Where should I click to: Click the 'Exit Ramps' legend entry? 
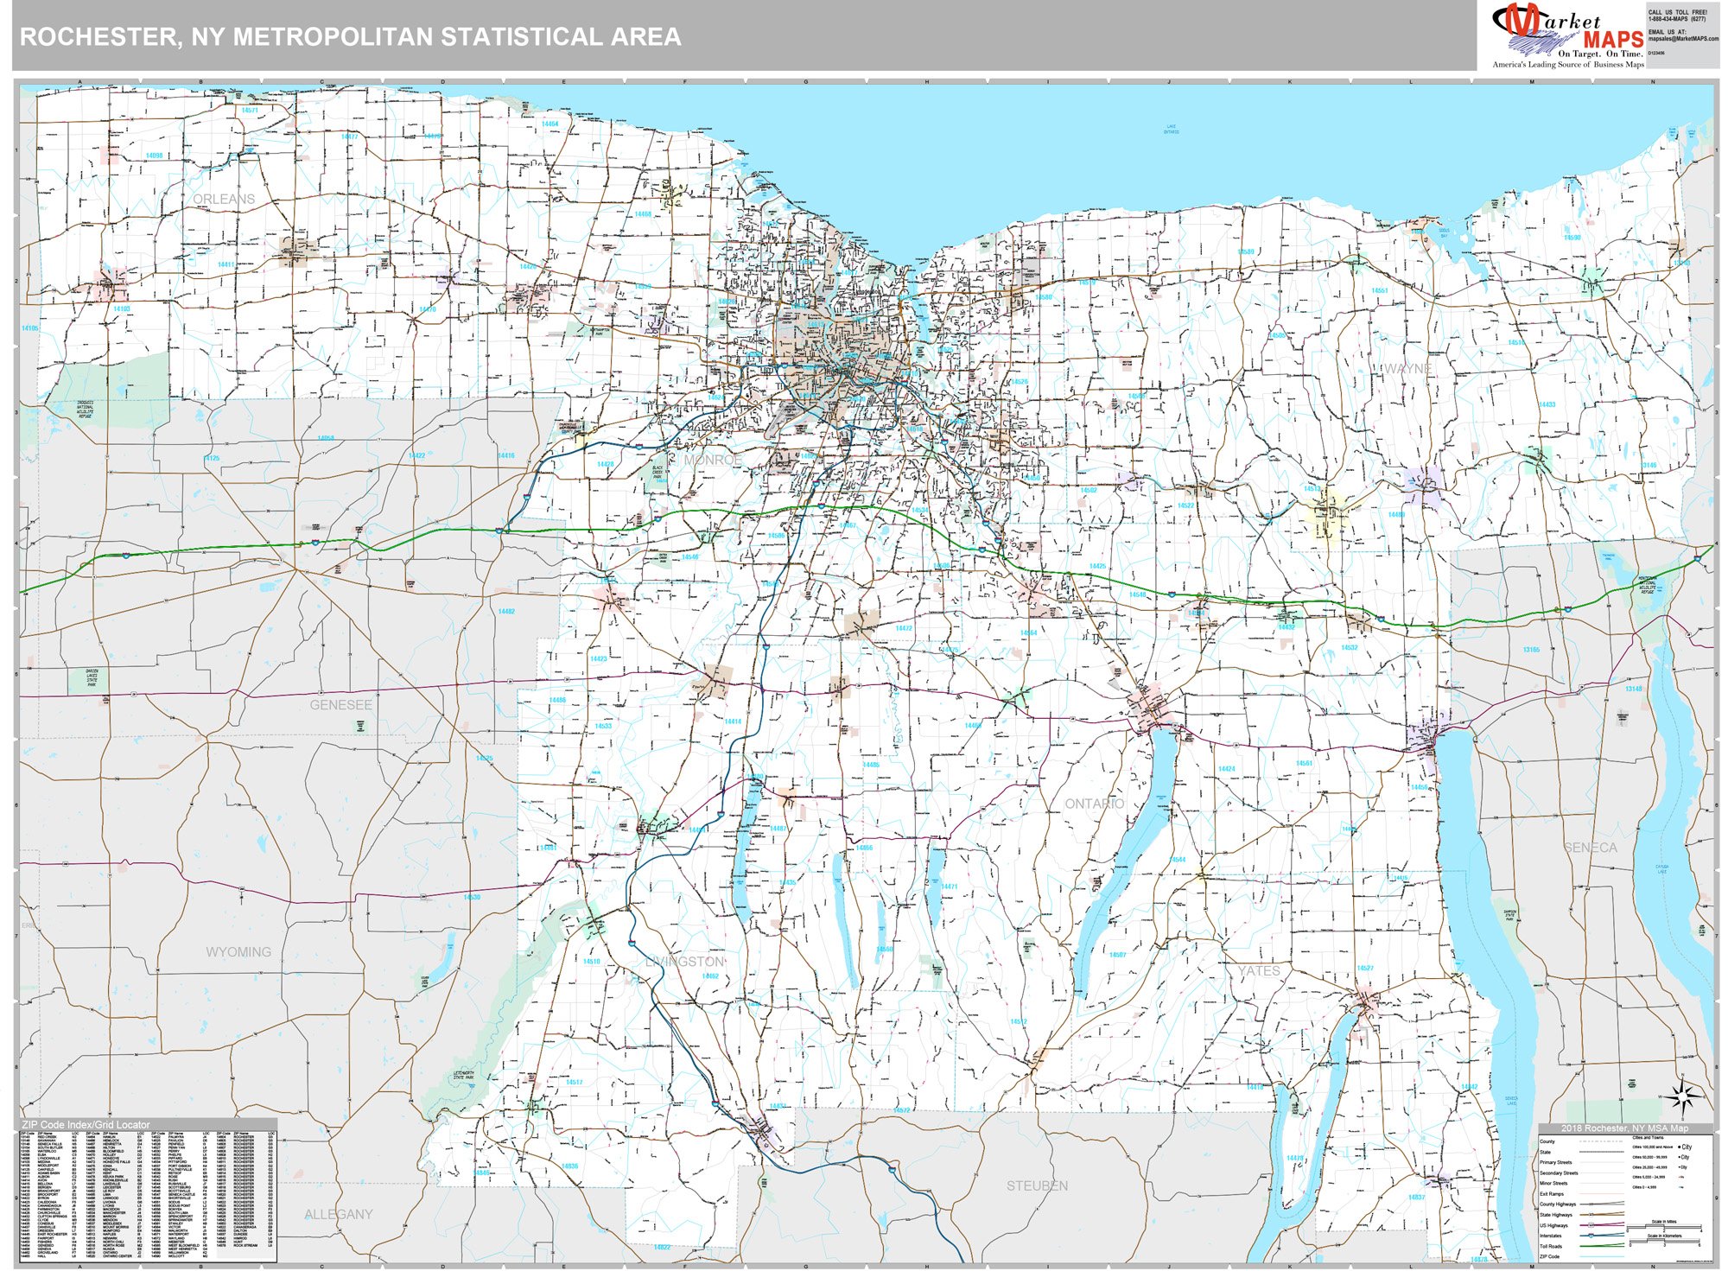click(x=1552, y=1194)
